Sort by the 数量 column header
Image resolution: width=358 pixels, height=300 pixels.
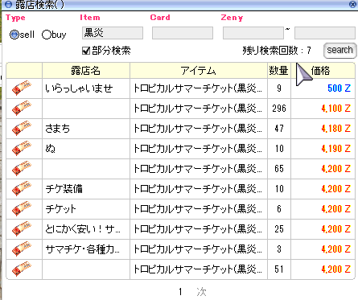click(279, 71)
